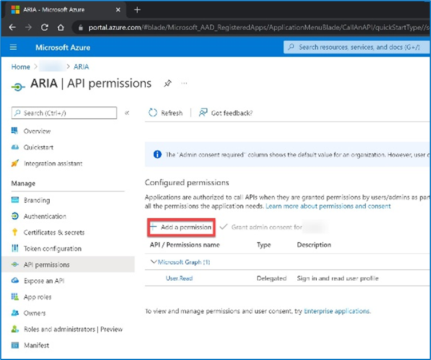The image size is (431, 360).
Task: Focus the sidebar Search (Ctrl+/) box
Action: 64,113
